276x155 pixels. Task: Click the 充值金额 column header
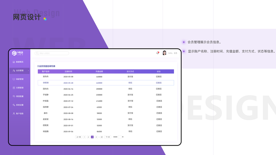point(99,72)
